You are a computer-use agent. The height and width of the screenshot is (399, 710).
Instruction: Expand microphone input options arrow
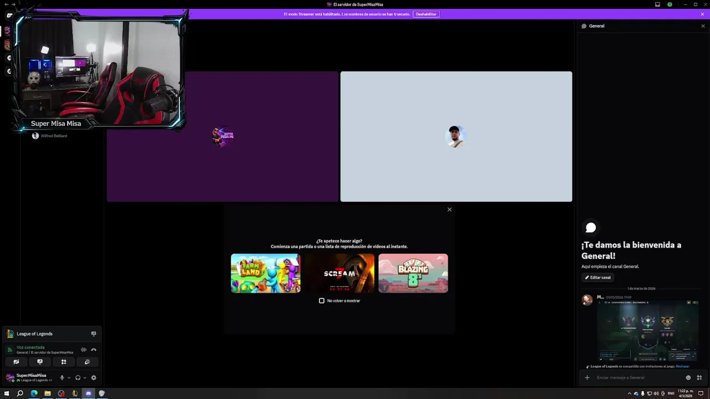(x=69, y=377)
